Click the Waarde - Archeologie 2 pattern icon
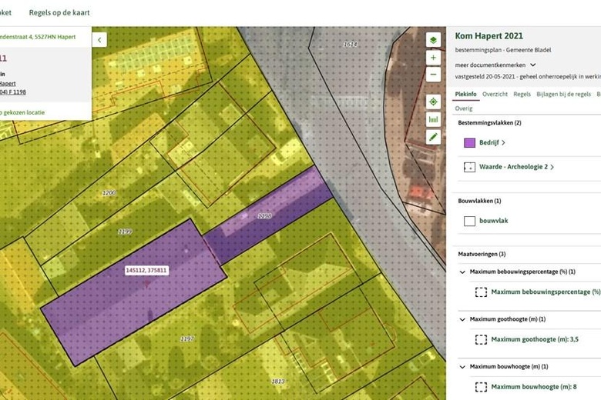The image size is (601, 400). click(469, 167)
